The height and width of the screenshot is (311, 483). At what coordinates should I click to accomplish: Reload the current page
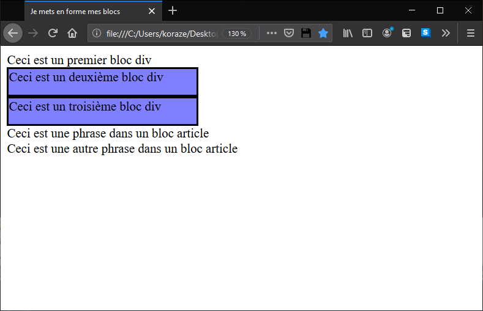pyautogui.click(x=53, y=33)
